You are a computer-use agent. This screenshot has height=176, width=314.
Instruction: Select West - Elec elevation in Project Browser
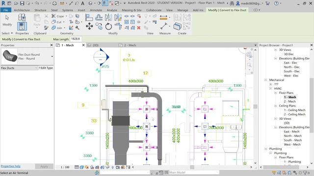291,76
